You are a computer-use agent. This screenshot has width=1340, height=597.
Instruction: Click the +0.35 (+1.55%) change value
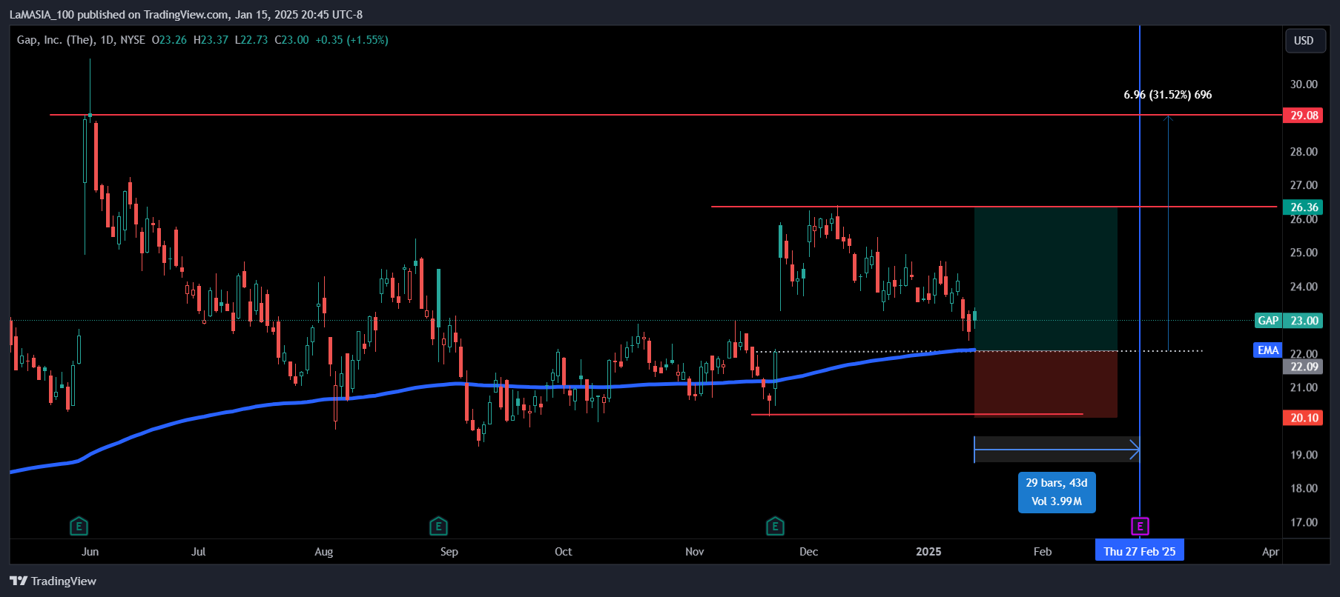pos(351,40)
